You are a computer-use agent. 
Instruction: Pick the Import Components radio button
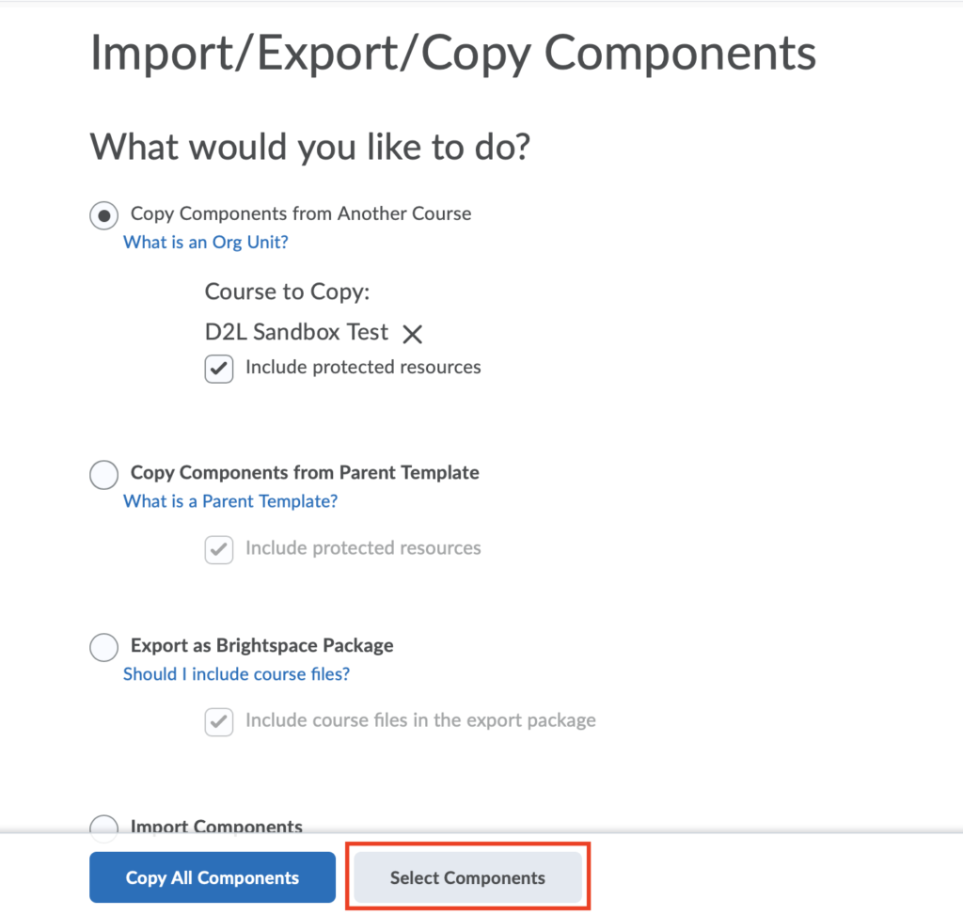pyautogui.click(x=103, y=825)
